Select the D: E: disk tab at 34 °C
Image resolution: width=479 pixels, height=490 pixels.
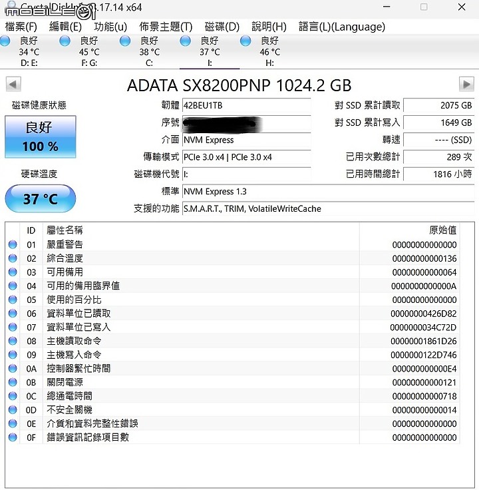29,51
